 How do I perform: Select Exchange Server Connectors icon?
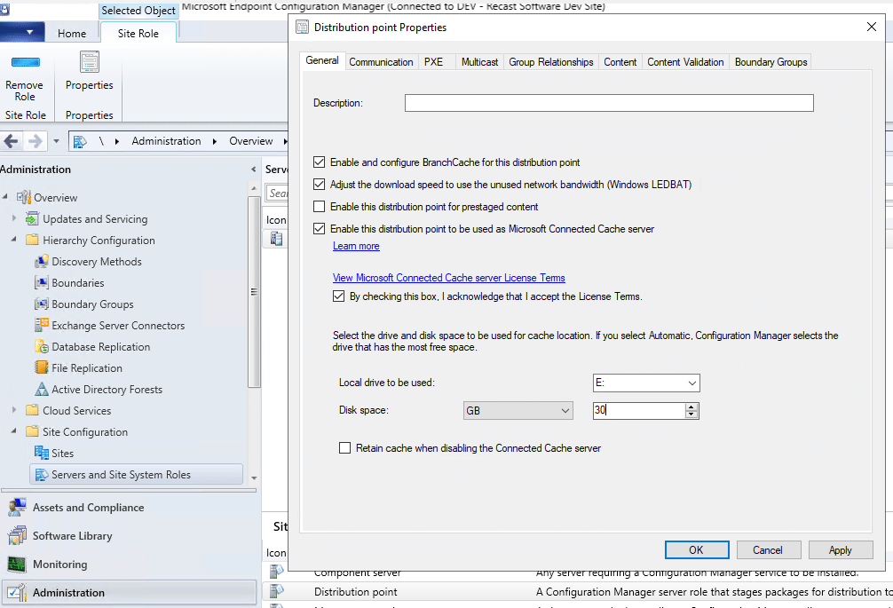click(x=41, y=326)
